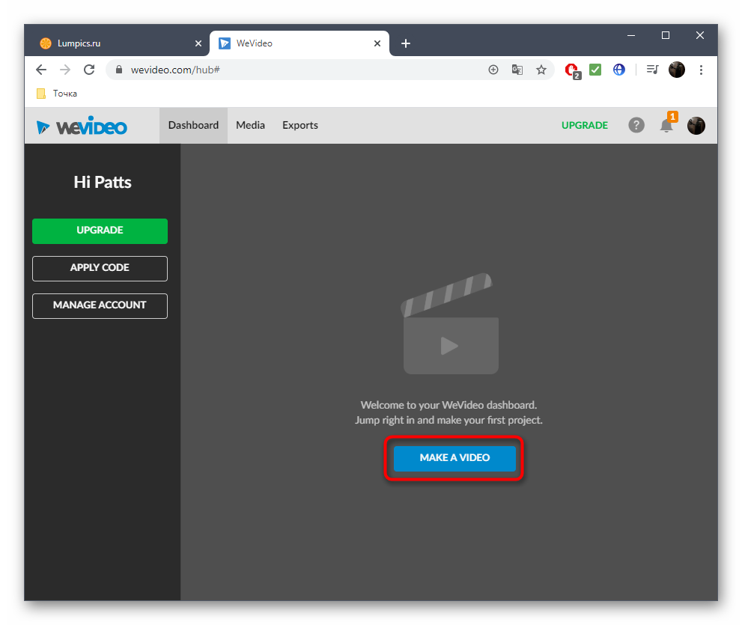Image resolution: width=742 pixels, height=625 pixels.
Task: Click the translate page icon
Action: 517,70
